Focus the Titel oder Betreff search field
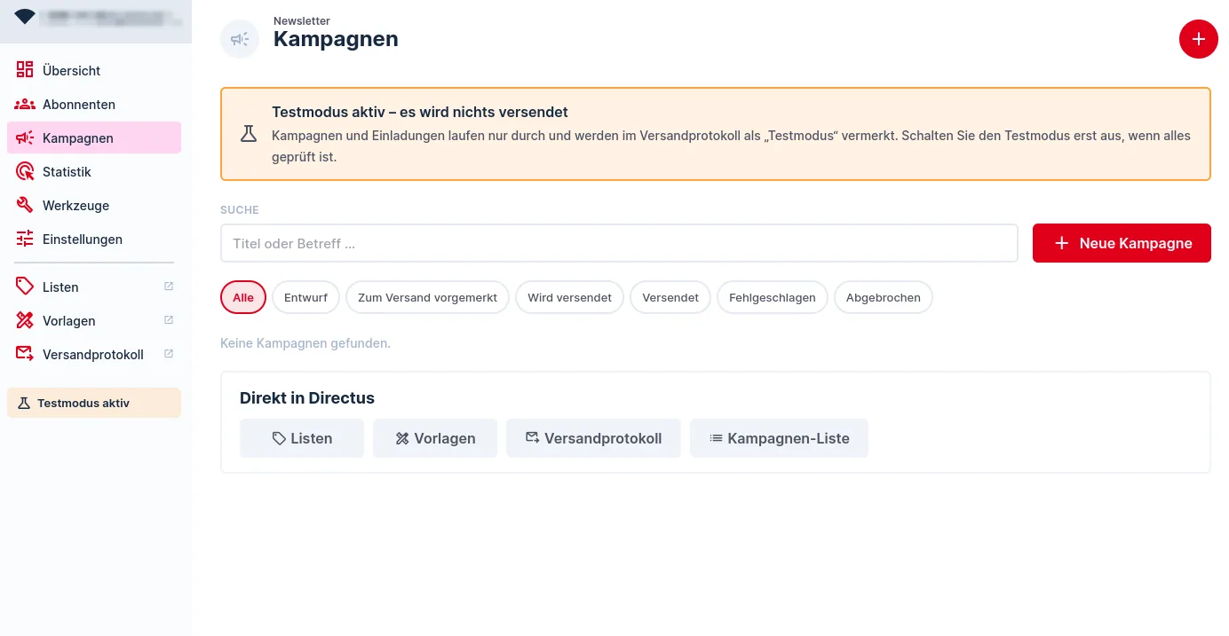 (x=619, y=243)
